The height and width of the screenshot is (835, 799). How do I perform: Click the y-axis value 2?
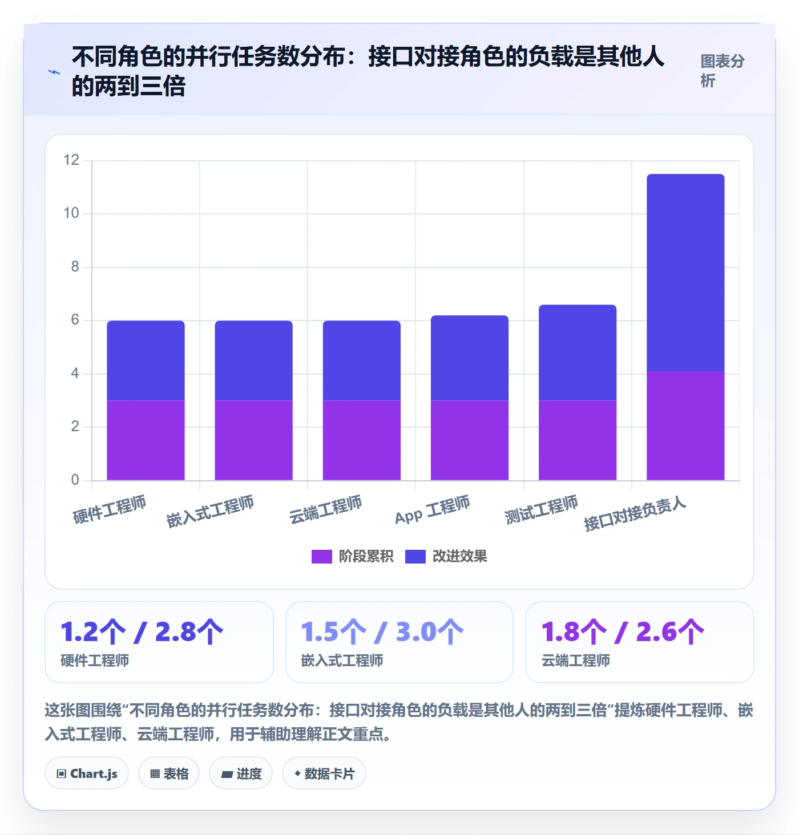point(75,427)
